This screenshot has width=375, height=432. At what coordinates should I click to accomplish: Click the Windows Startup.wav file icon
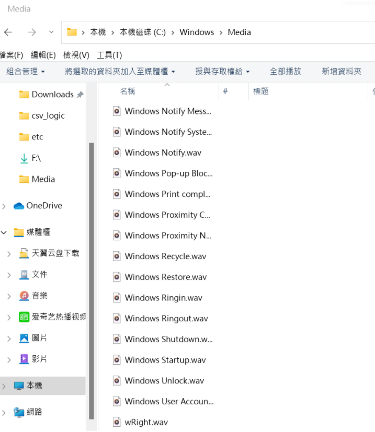click(117, 360)
